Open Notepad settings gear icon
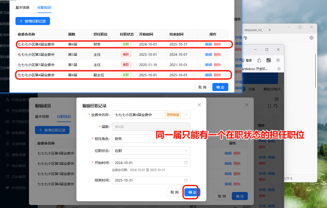Image resolution: width=327 pixels, height=208 pixels. click(x=311, y=38)
